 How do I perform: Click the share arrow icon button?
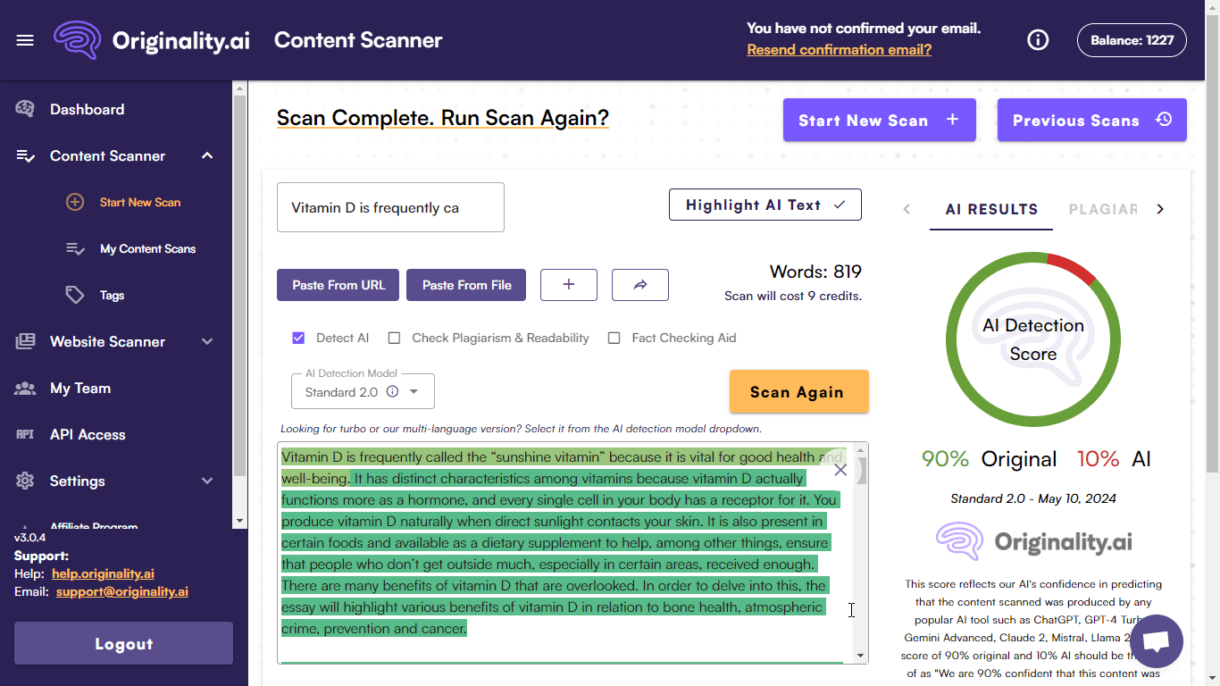click(x=639, y=285)
